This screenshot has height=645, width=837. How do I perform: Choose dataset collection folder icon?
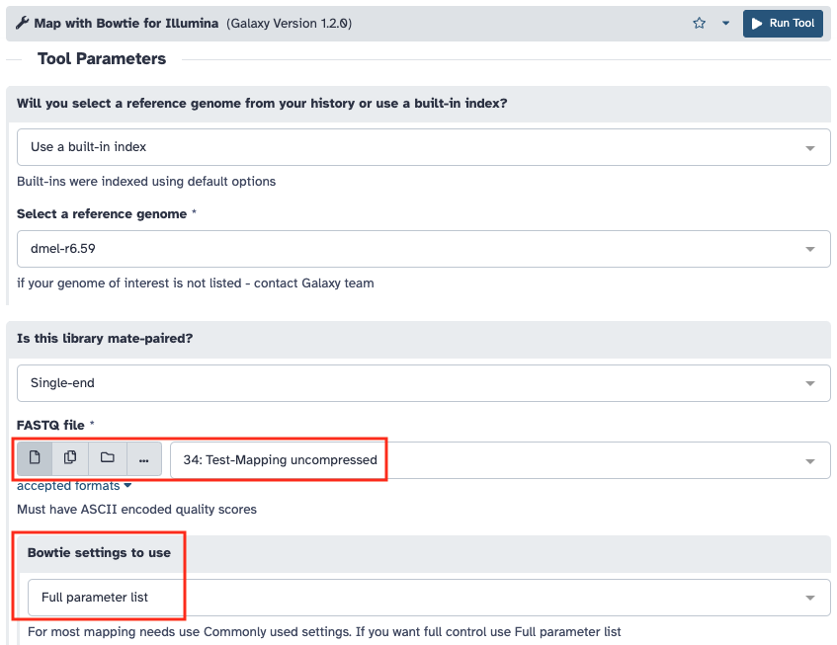pyautogui.click(x=107, y=458)
